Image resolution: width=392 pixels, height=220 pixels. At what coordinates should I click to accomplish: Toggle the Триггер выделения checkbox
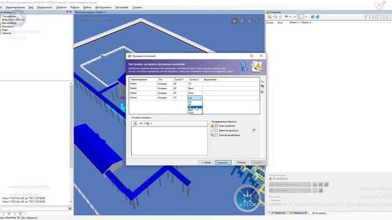pyautogui.click(x=216, y=135)
